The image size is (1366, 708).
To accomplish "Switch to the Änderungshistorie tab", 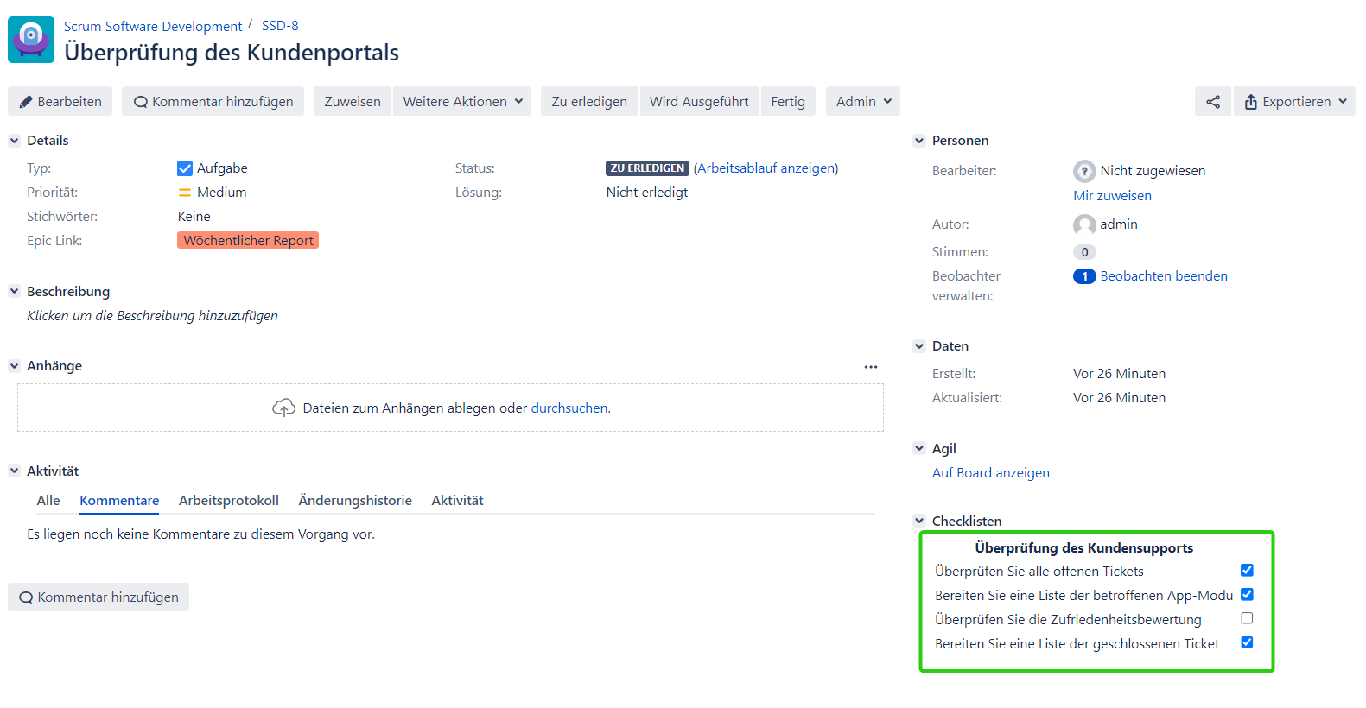I will (x=354, y=501).
